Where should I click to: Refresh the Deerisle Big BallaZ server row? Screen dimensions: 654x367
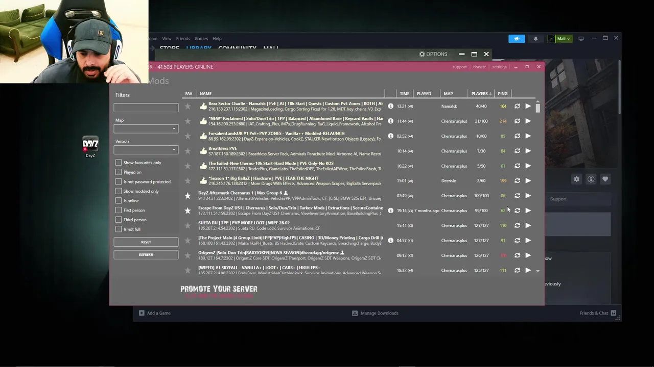click(517, 181)
